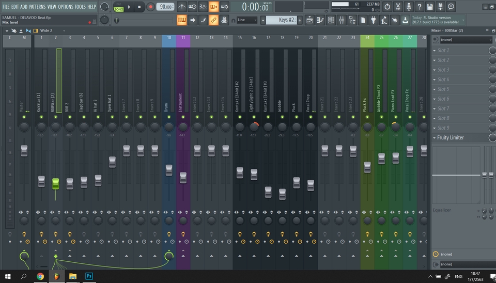Viewport: 496px width, 283px height.
Task: Open Fruity Limiter slot menu arrow
Action: pos(435,138)
